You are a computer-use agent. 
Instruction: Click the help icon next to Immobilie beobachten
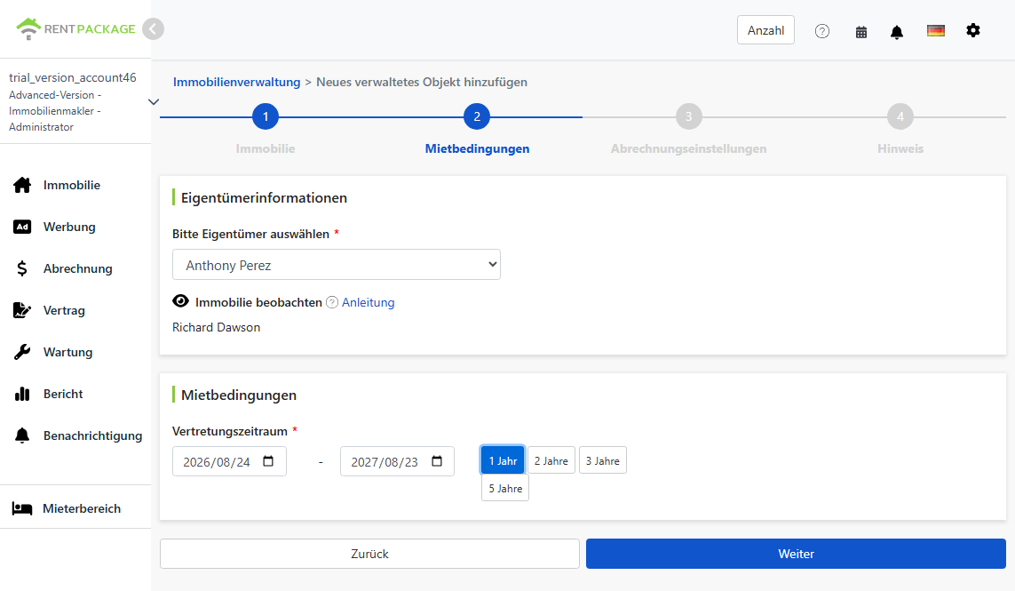pyautogui.click(x=332, y=302)
